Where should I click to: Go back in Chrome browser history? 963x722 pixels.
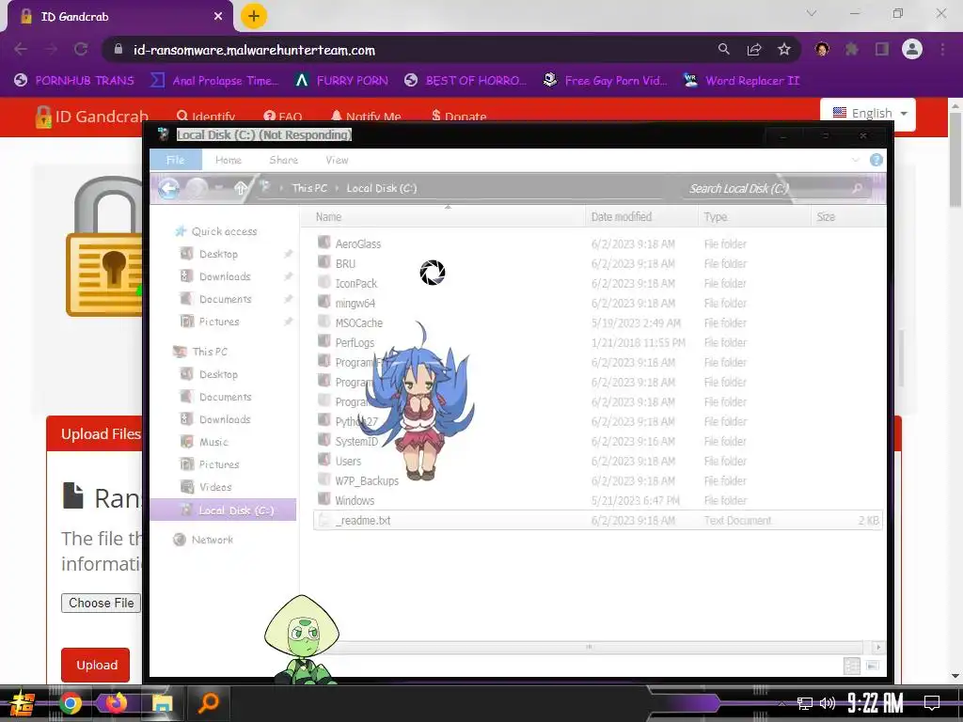click(x=21, y=50)
